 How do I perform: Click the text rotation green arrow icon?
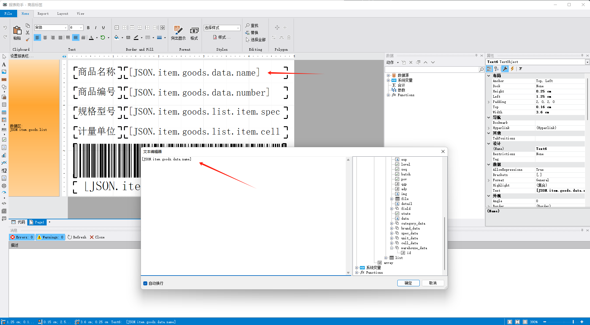pos(103,38)
